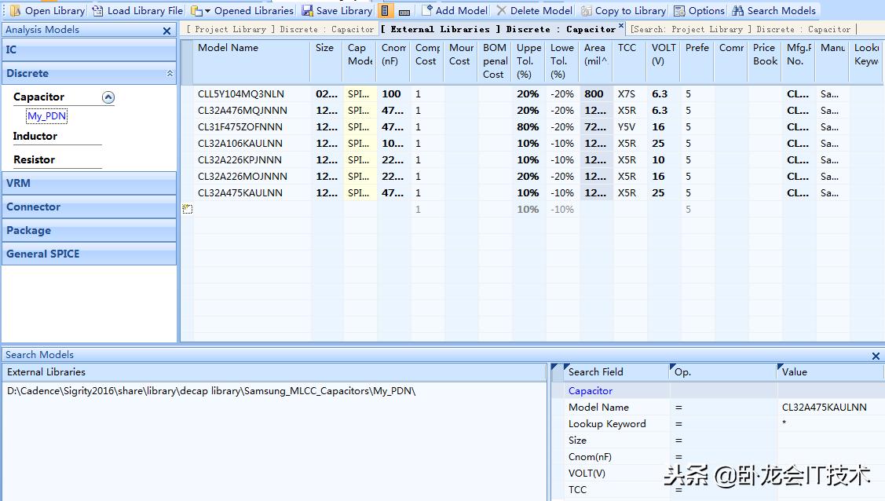Expand the VRM category
885x501 pixels.
[89, 183]
